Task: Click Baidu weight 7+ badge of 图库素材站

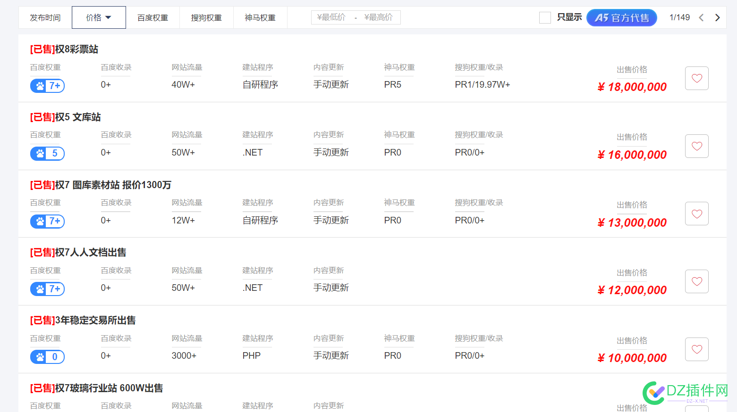Action: pos(47,221)
